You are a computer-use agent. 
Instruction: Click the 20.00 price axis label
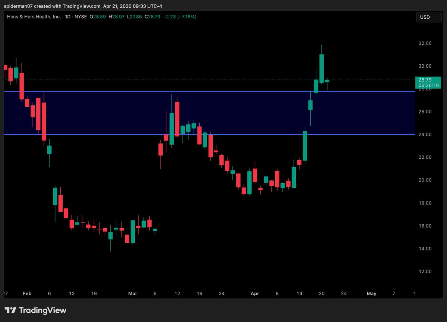tap(425, 180)
